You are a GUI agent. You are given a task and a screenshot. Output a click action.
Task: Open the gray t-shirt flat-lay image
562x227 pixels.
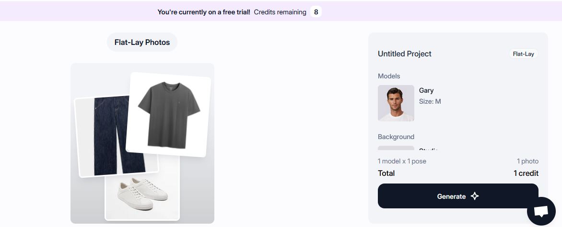pos(169,115)
